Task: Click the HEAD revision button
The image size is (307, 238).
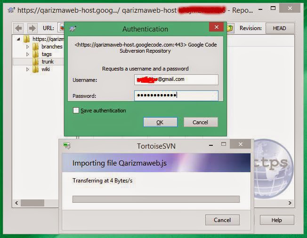Action: click(280, 28)
